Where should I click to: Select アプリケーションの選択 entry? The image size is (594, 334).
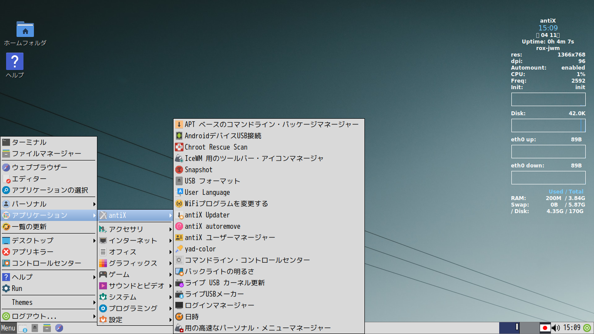click(x=49, y=190)
